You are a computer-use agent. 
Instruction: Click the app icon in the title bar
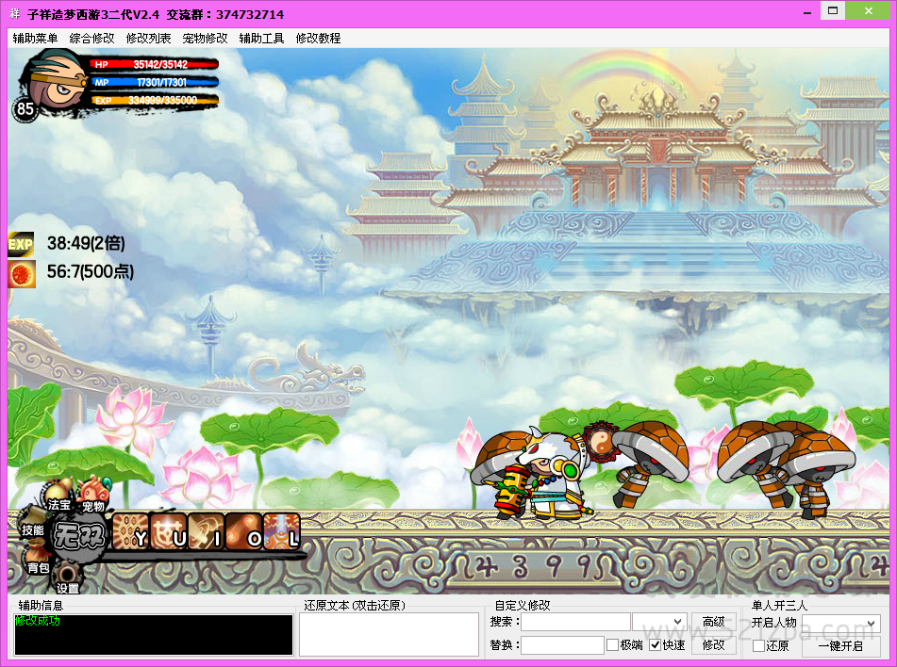(x=15, y=13)
